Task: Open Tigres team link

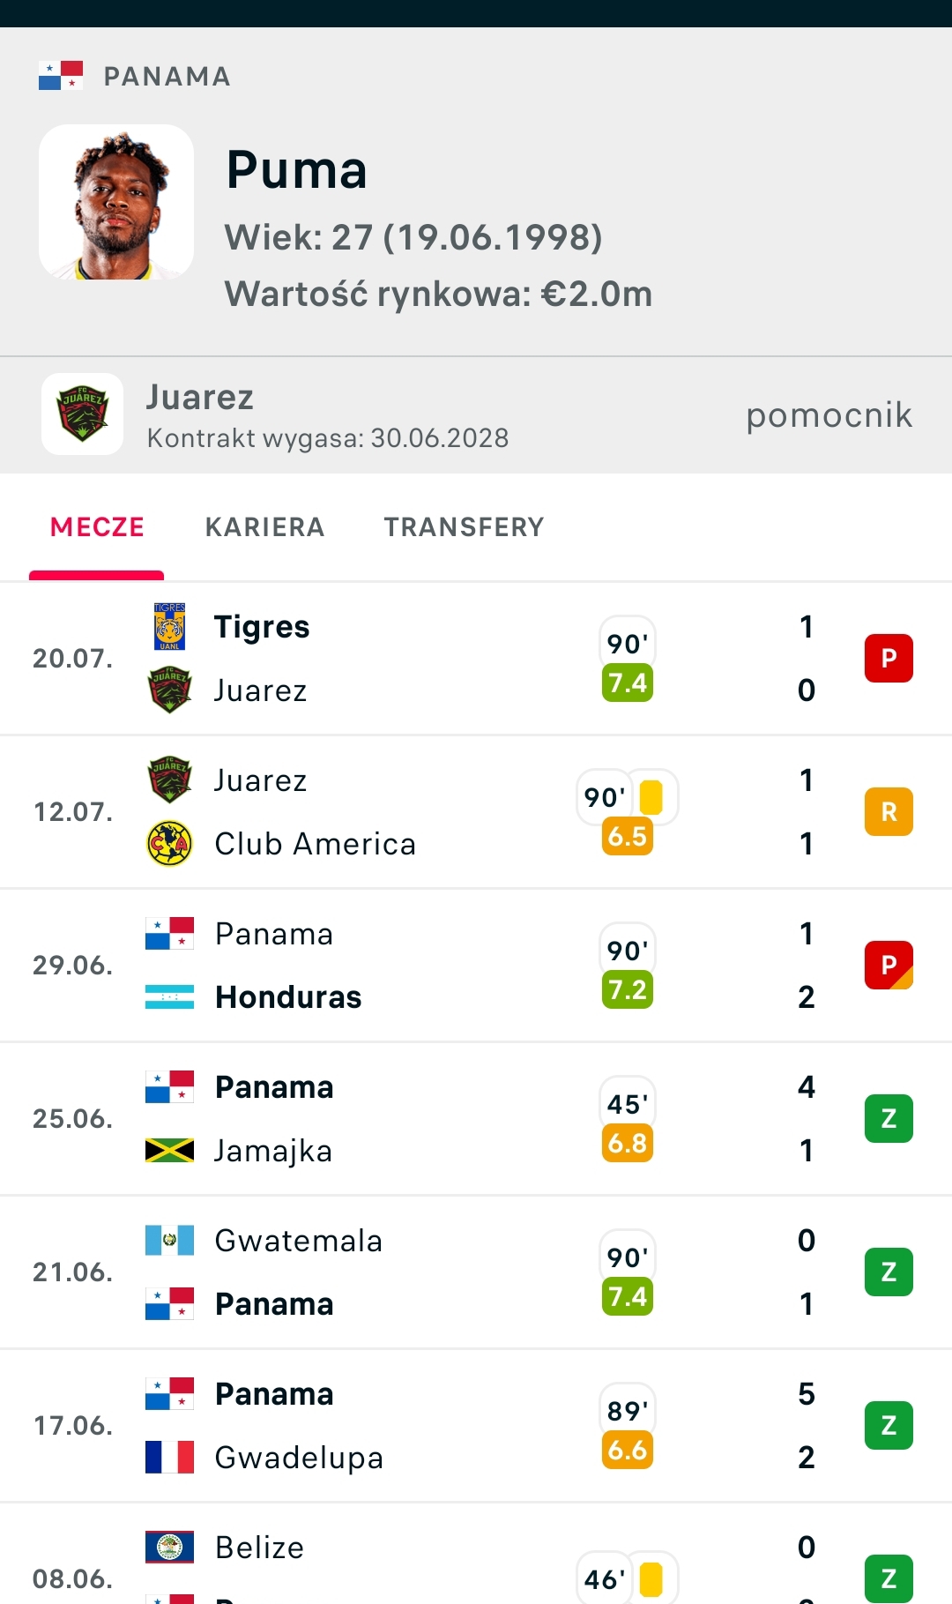Action: 262,627
